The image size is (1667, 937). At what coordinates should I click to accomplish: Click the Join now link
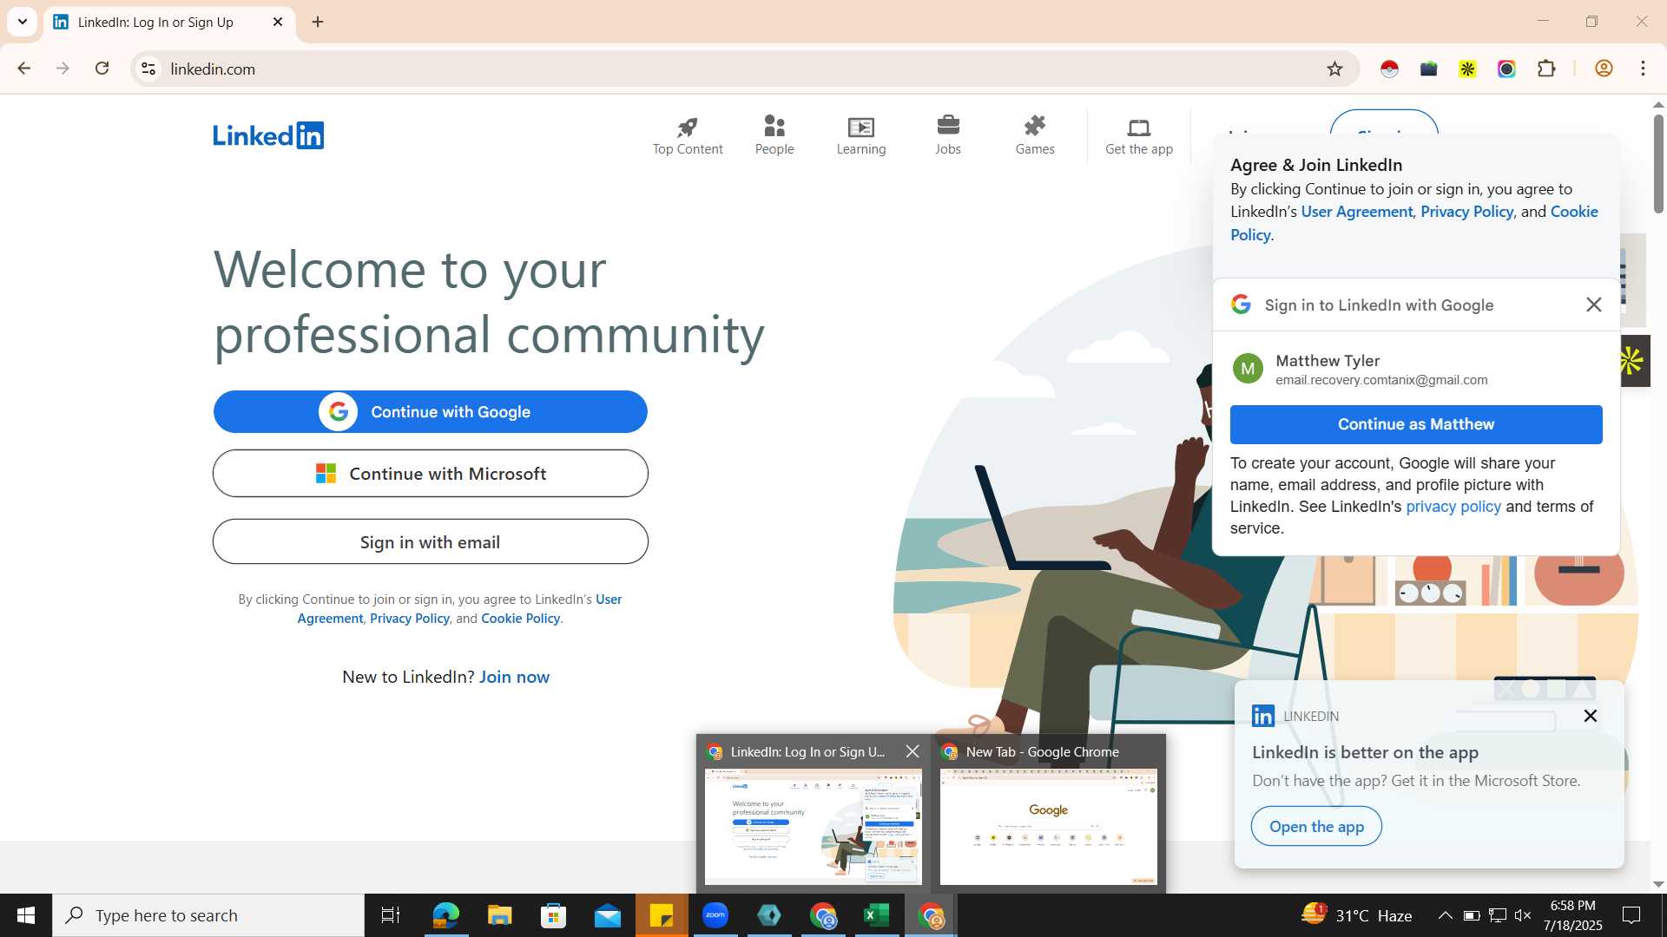tap(514, 677)
